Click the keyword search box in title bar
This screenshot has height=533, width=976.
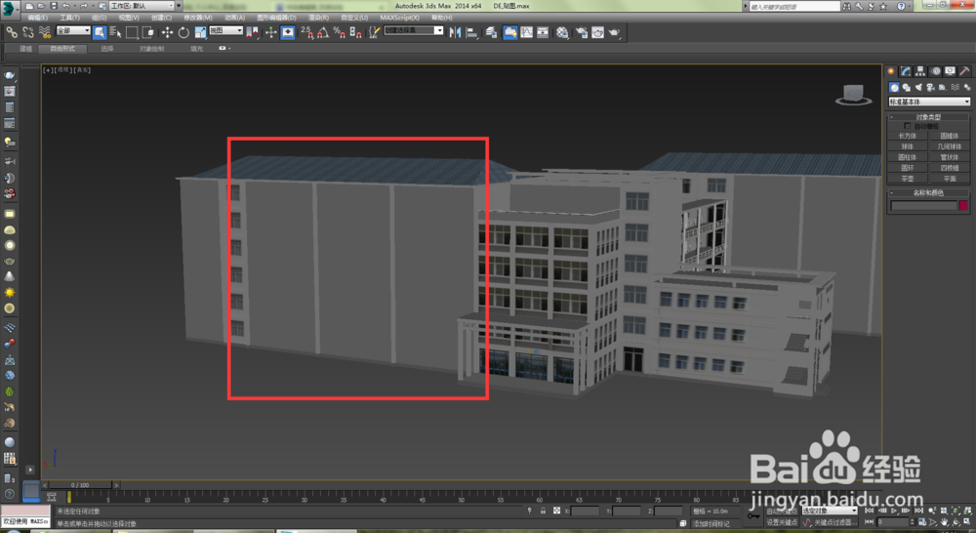794,6
